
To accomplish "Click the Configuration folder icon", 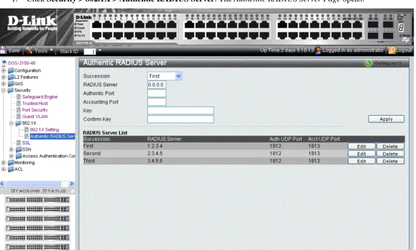I will click(11, 70).
